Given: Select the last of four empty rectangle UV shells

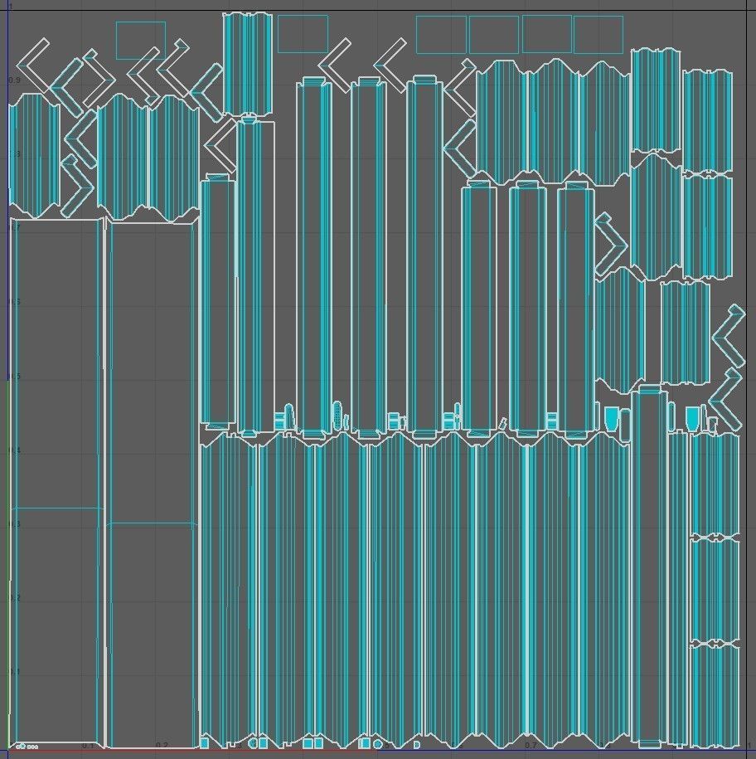Looking at the screenshot, I should (x=598, y=34).
